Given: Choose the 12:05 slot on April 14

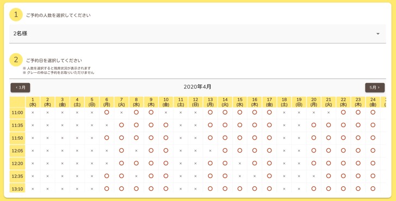Looking at the screenshot, I should [x=225, y=150].
